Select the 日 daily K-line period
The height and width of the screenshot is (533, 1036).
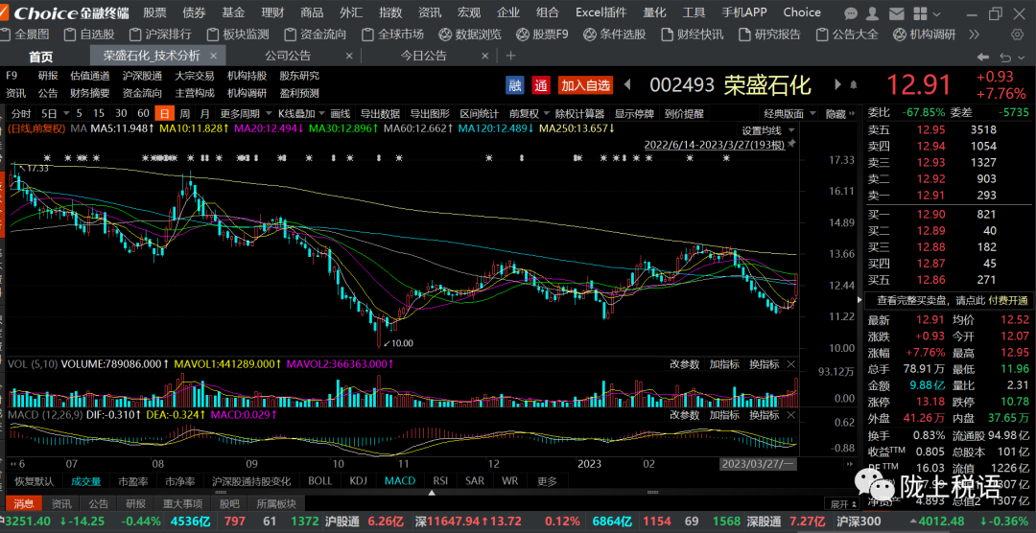tap(165, 114)
